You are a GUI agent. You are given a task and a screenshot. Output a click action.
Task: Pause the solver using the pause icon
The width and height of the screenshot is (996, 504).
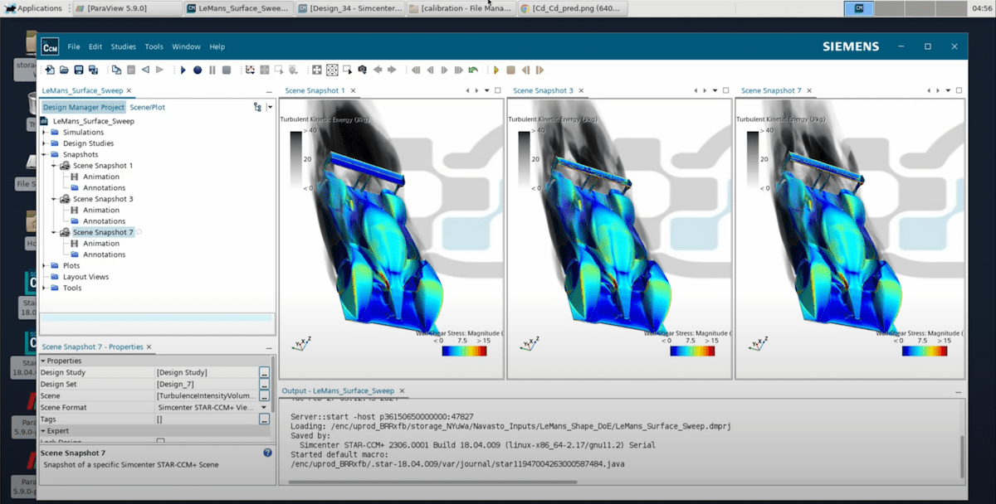(x=212, y=70)
